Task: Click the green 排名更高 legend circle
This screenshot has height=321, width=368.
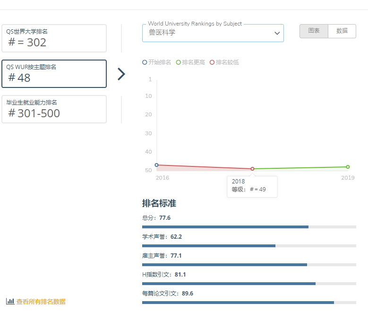Action: click(179, 62)
